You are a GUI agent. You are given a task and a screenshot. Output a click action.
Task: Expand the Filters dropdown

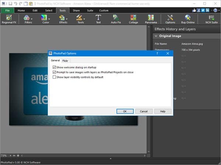coord(28,19)
